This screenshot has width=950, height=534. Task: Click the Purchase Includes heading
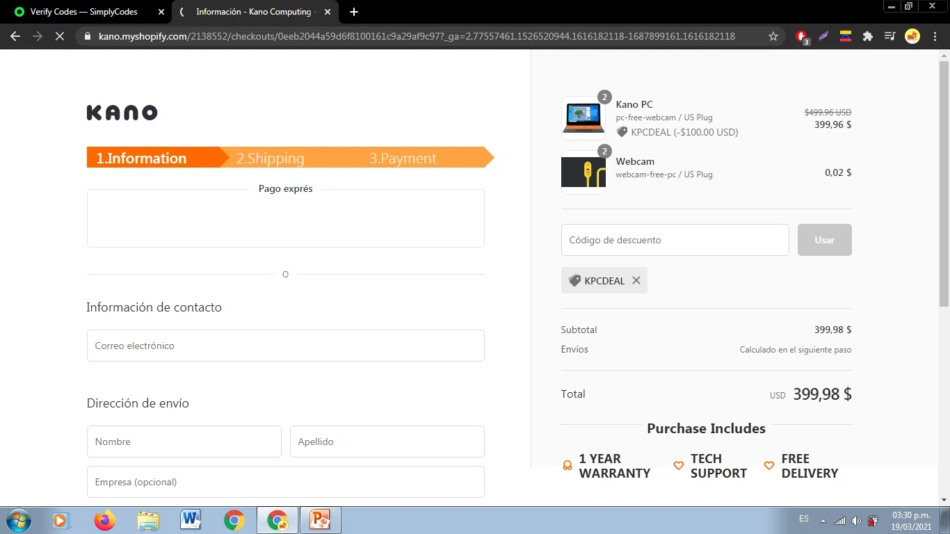click(x=706, y=428)
